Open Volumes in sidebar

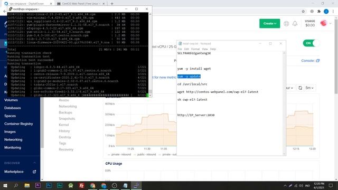click(x=11, y=100)
